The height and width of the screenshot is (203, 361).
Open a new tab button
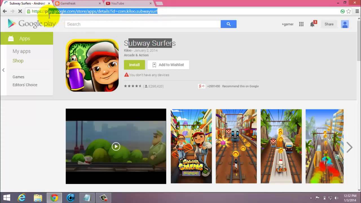pos(159,3)
